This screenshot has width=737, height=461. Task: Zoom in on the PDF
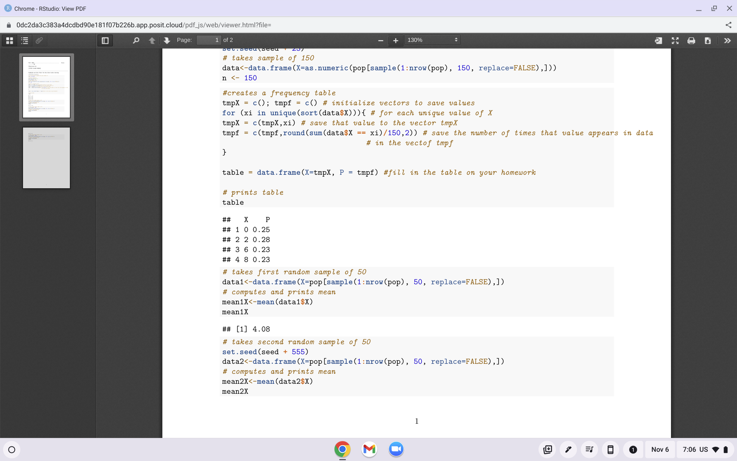(x=395, y=40)
